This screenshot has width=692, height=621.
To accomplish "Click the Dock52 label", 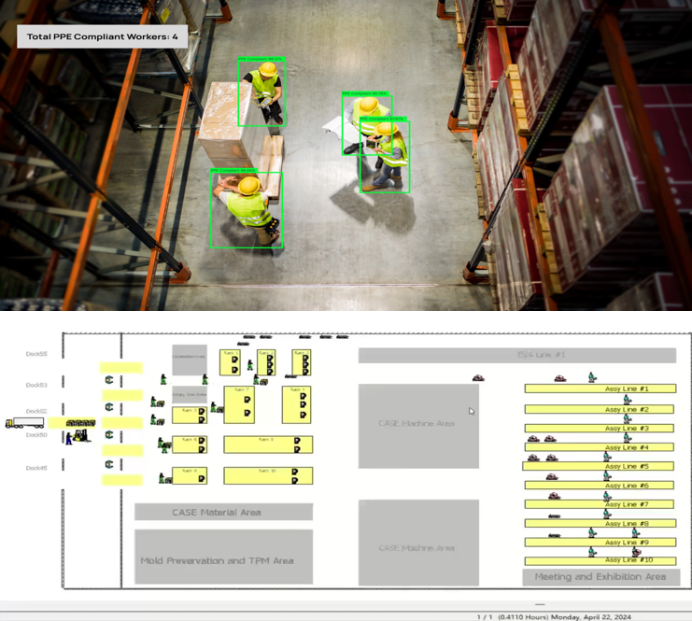I will pos(36,411).
